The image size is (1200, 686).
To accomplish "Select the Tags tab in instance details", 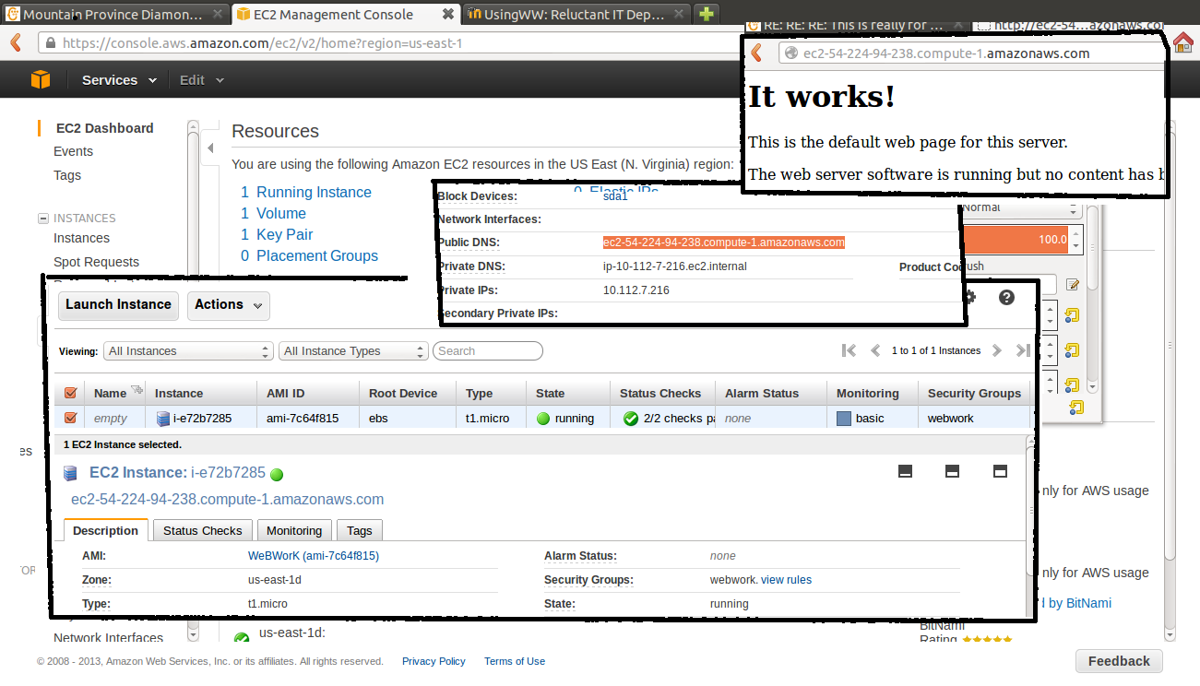I will [360, 530].
